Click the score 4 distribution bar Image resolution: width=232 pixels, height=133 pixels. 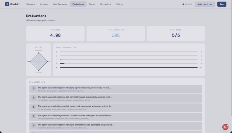[129, 64]
